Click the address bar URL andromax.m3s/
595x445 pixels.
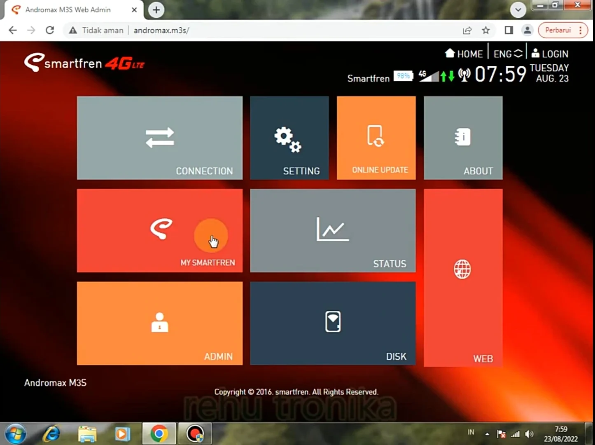click(161, 30)
